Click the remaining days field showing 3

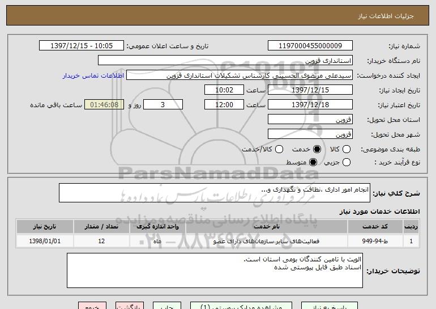tap(163, 105)
